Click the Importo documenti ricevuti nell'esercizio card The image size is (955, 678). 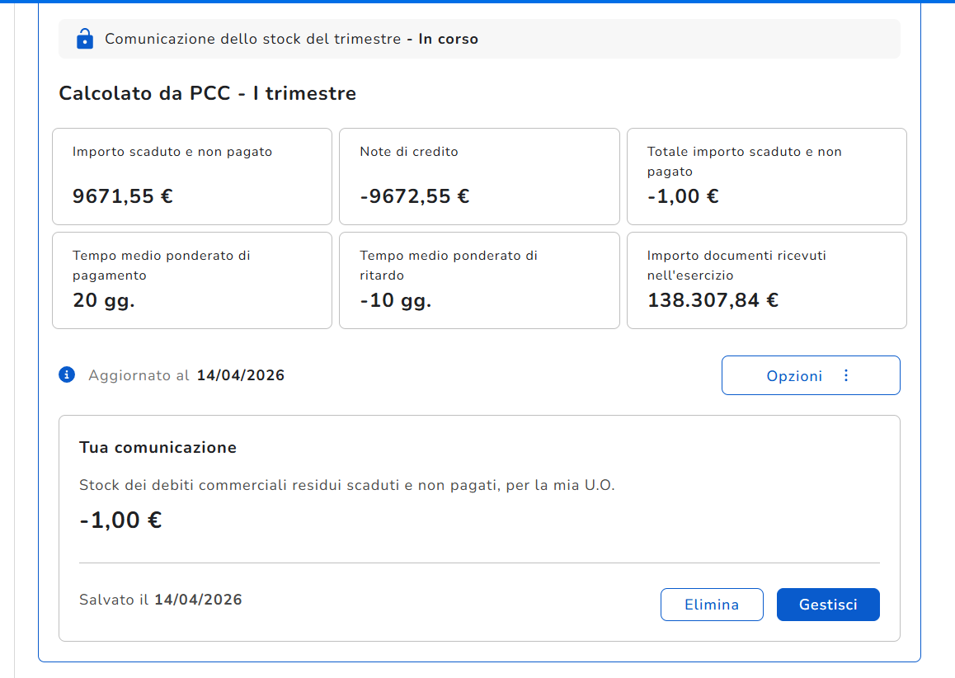click(766, 280)
